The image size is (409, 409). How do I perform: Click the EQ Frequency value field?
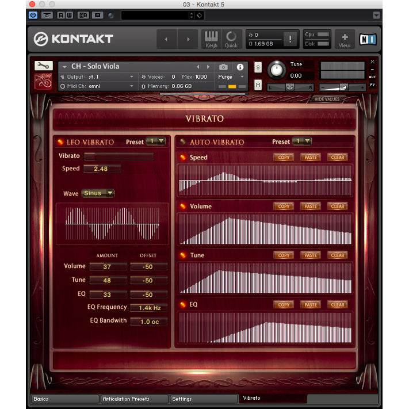coord(149,308)
